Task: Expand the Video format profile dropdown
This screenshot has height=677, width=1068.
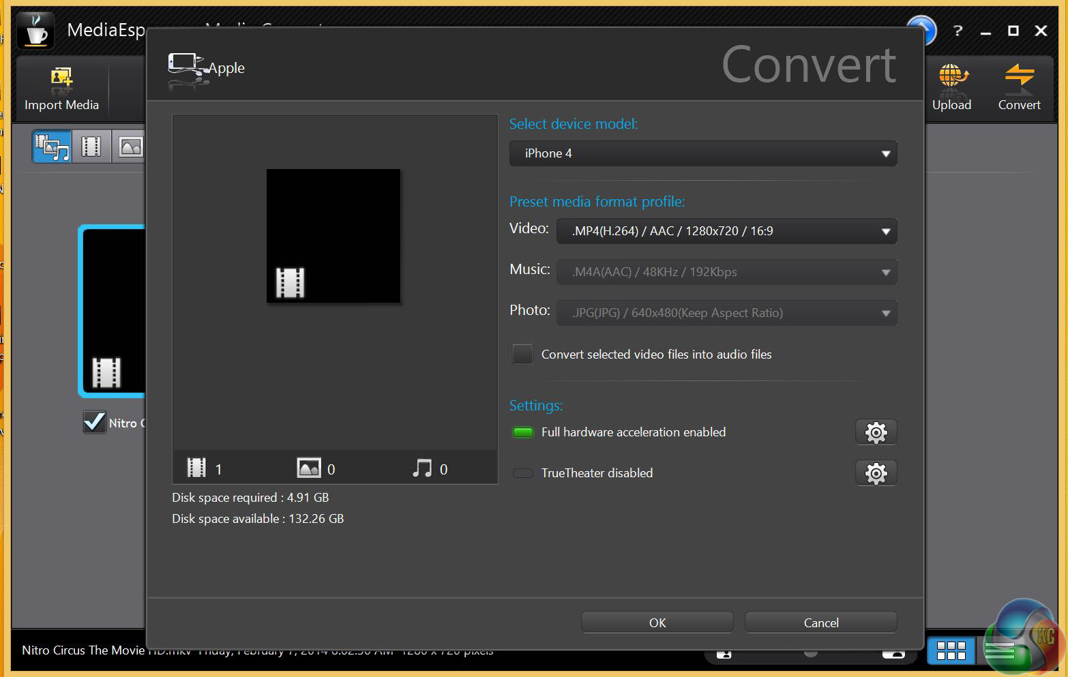Action: pyautogui.click(x=726, y=231)
